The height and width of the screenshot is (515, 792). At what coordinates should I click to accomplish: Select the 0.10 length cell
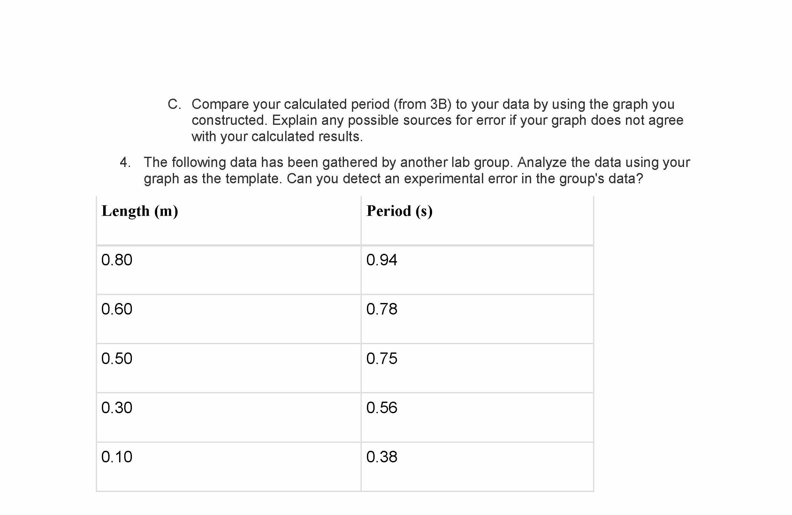[x=117, y=457]
